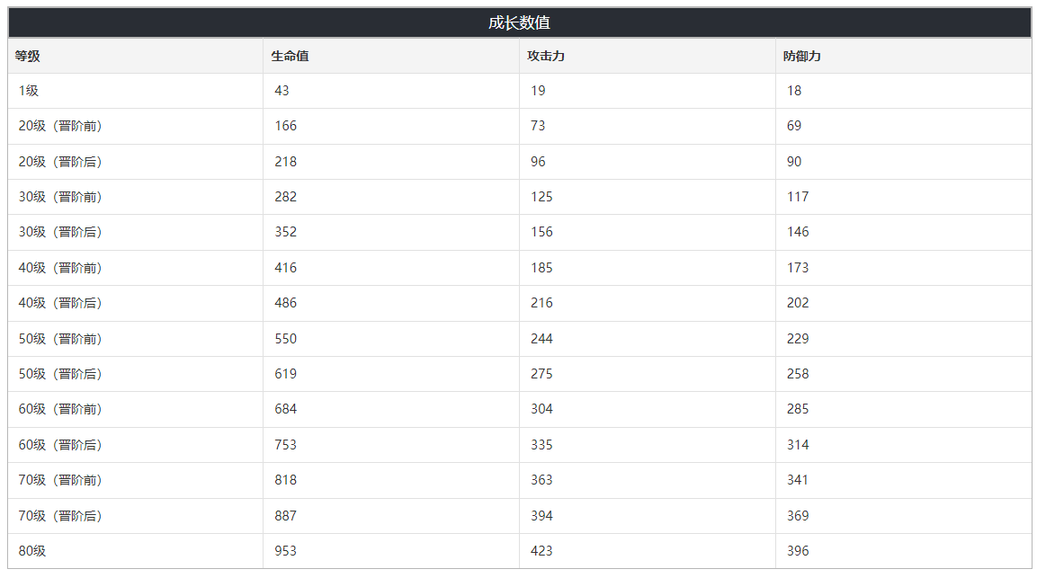Click the 396 defense value cell

pos(798,551)
